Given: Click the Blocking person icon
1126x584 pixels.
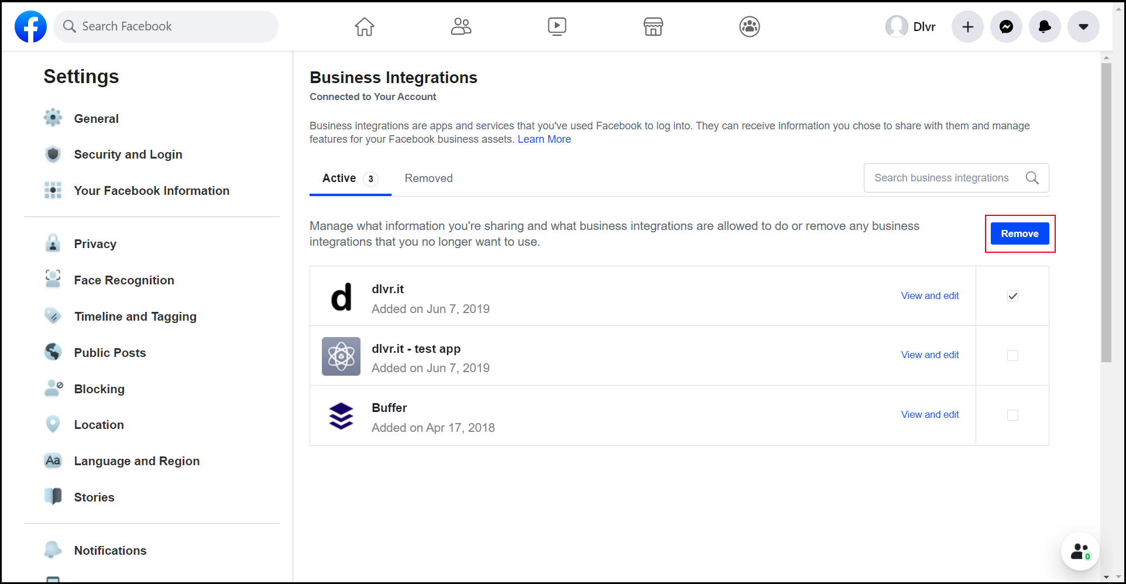Looking at the screenshot, I should [x=53, y=388].
